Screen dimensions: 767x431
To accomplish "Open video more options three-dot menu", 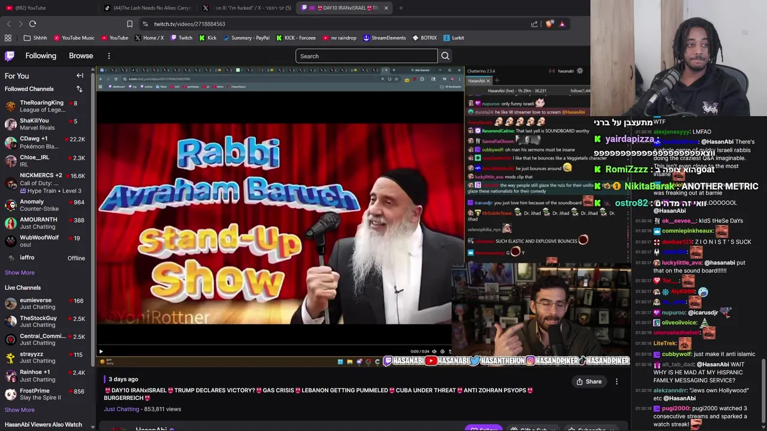I will point(616,381).
